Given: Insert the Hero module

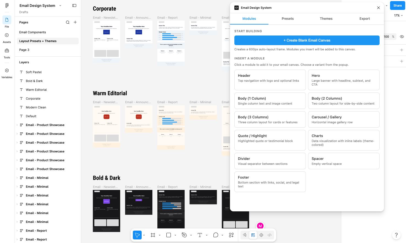Looking at the screenshot, I should click(344, 80).
